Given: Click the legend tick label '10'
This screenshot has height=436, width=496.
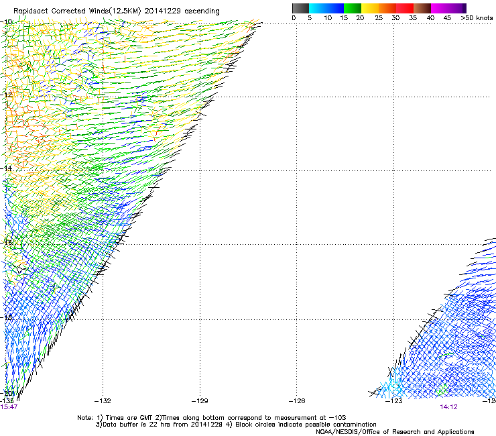Looking at the screenshot, I should pyautogui.click(x=328, y=18).
